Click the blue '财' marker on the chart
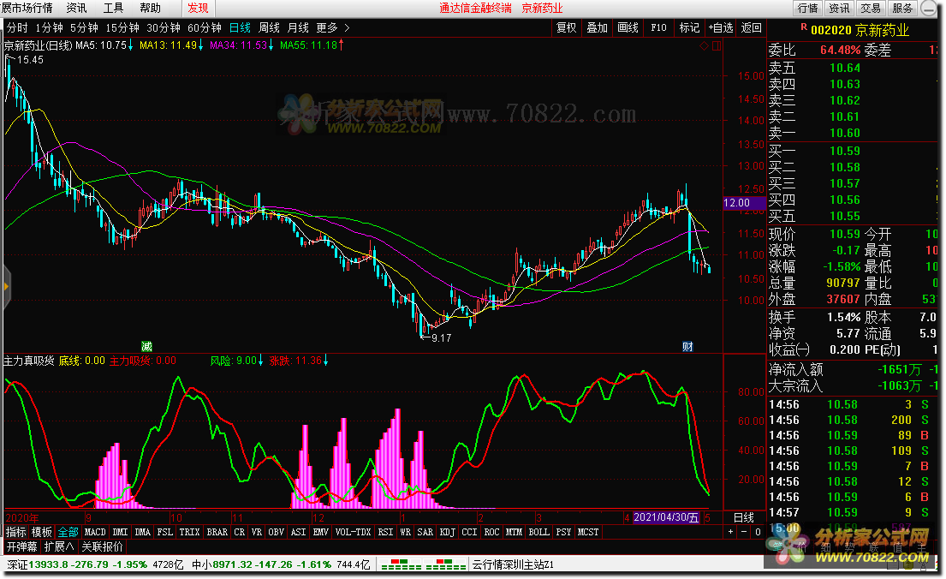946x579 pixels. [687, 346]
